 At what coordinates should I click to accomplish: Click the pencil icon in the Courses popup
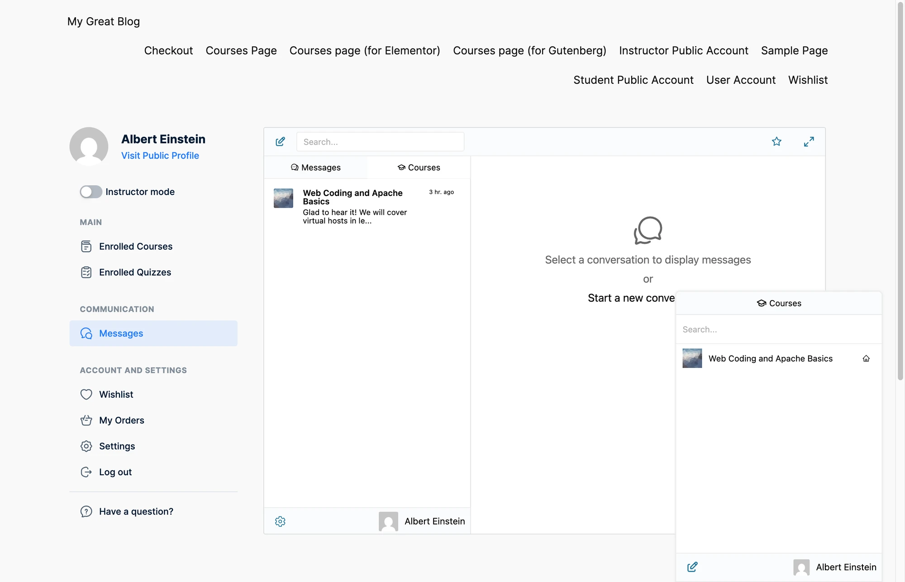pyautogui.click(x=692, y=567)
